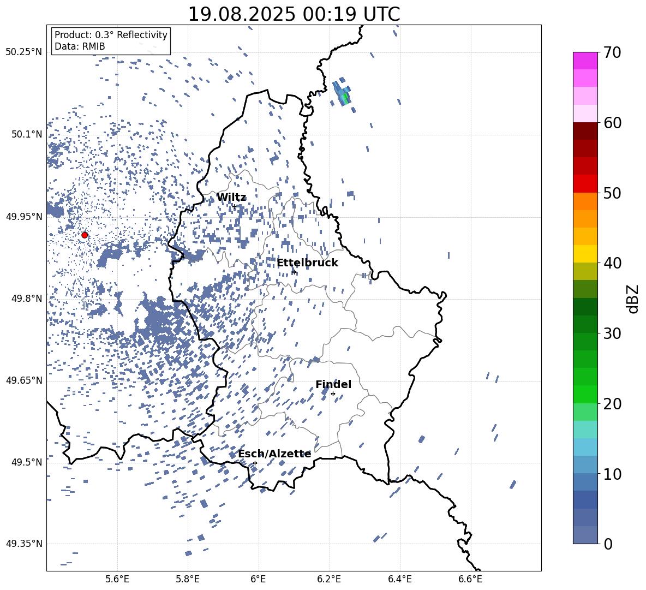
Task: Click the cross marker at Findel
Action: [333, 394]
